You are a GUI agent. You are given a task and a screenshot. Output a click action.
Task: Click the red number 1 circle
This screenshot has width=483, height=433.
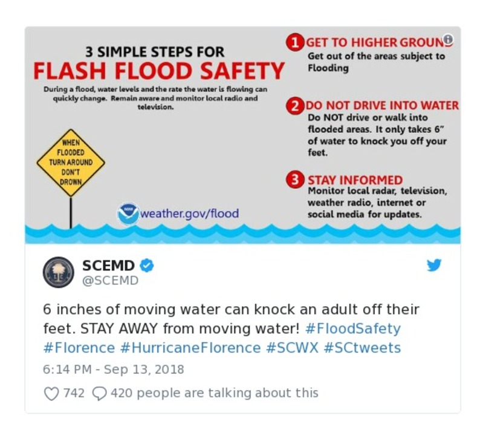click(295, 42)
